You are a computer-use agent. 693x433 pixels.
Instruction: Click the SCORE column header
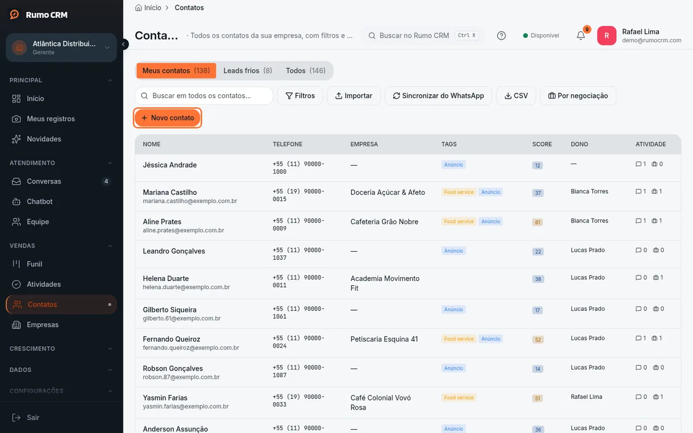point(542,145)
